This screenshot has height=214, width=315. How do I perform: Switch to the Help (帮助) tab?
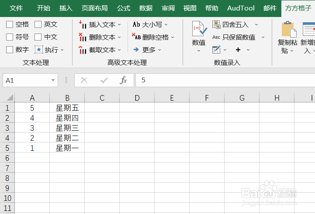point(212,8)
